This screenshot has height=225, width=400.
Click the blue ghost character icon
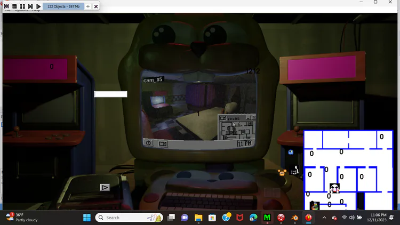click(291, 152)
